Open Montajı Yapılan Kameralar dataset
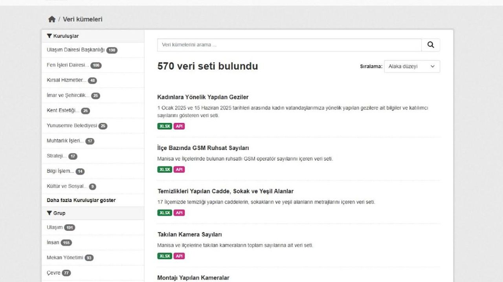 point(193,278)
